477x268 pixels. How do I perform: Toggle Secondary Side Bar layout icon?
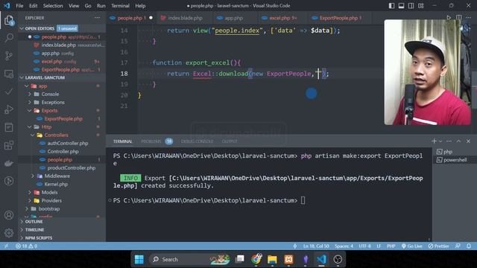pyautogui.click(x=411, y=6)
